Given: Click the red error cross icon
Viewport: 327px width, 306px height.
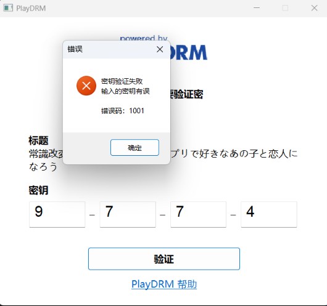Looking at the screenshot, I should (x=86, y=86).
